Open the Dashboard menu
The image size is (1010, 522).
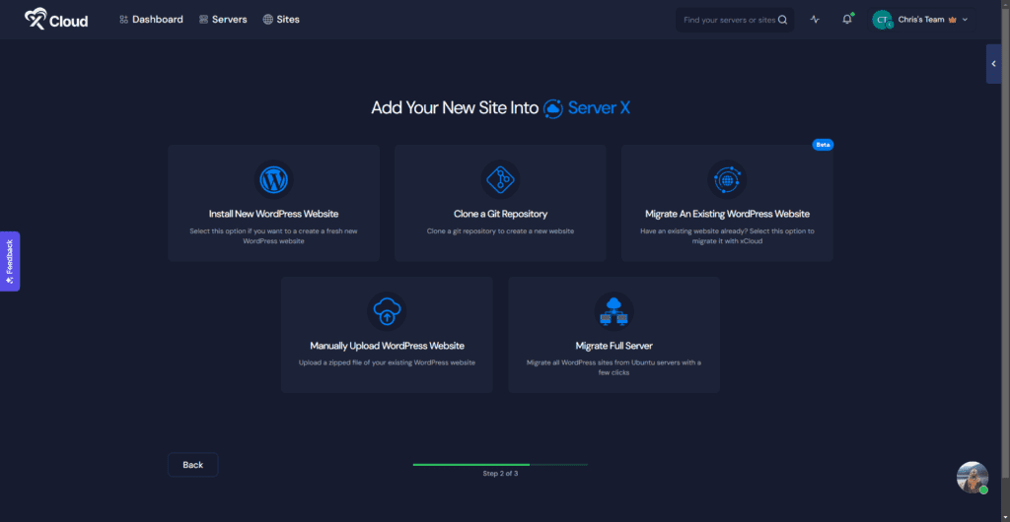pyautogui.click(x=151, y=20)
